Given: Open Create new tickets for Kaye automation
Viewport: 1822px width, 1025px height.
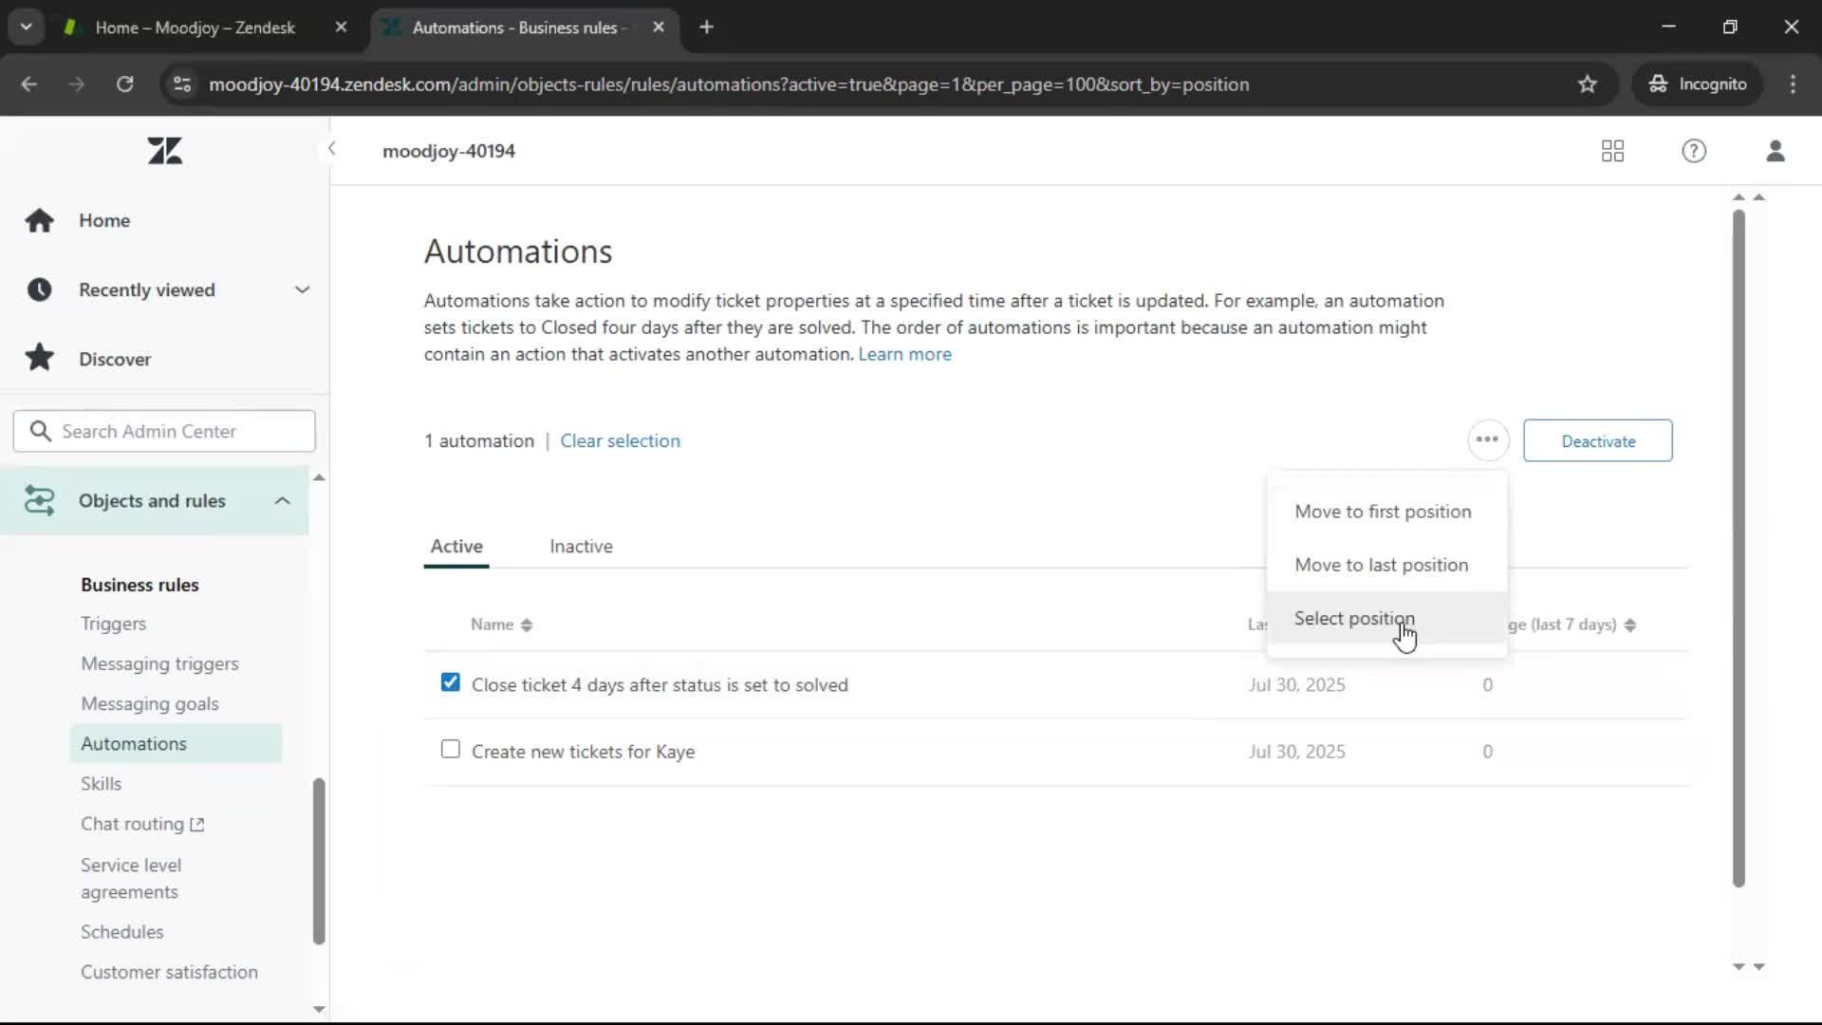Looking at the screenshot, I should pyautogui.click(x=583, y=752).
